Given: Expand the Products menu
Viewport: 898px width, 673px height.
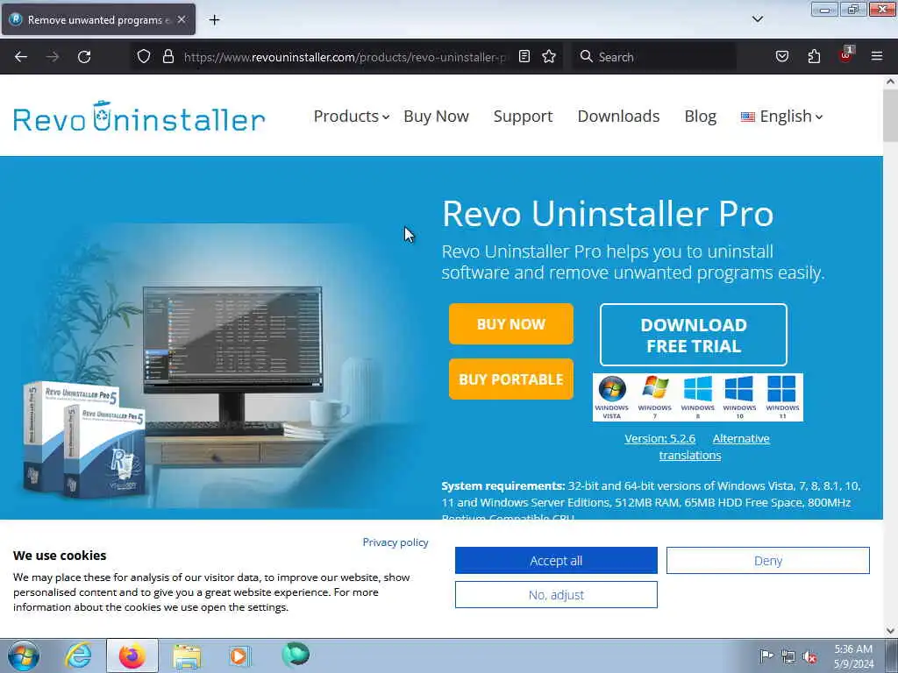Looking at the screenshot, I should [x=351, y=117].
